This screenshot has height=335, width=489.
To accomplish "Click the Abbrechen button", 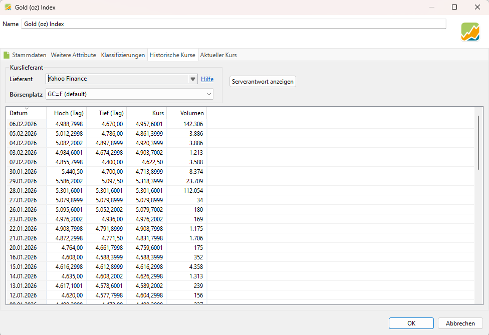I will (460, 323).
